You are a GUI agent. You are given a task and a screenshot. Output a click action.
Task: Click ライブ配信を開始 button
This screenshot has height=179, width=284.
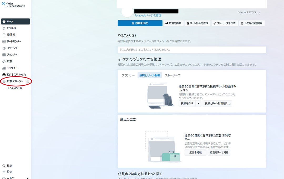point(252,23)
